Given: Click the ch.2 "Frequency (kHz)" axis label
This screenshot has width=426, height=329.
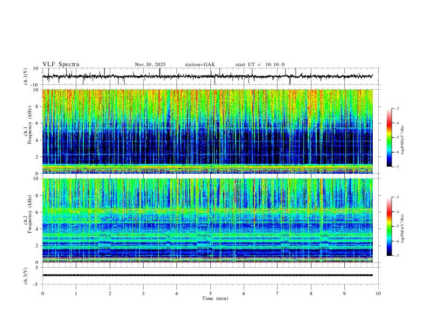Looking at the screenshot, I should click(x=30, y=214).
